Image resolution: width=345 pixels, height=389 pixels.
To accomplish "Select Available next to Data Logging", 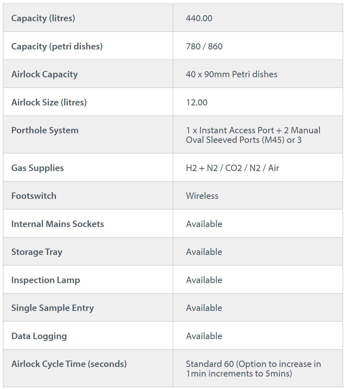I will click(x=204, y=336).
